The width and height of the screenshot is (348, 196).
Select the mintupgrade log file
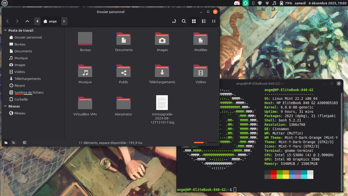162,103
